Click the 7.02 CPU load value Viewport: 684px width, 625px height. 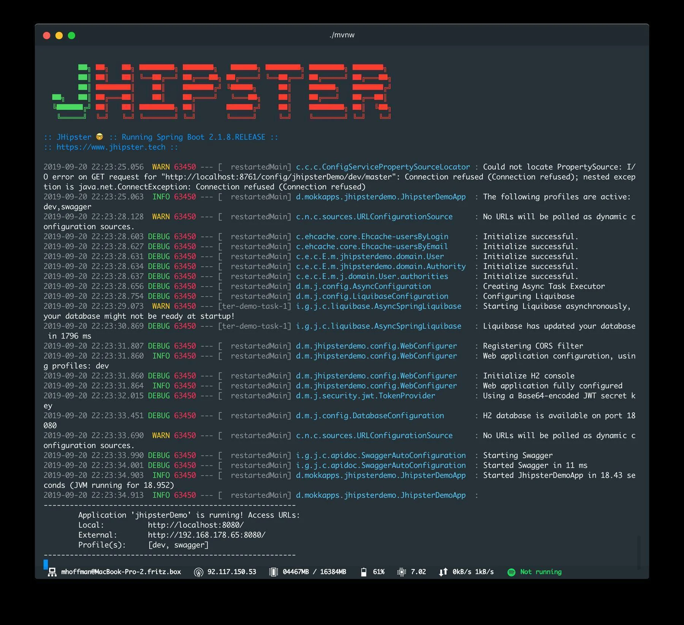[x=418, y=572]
